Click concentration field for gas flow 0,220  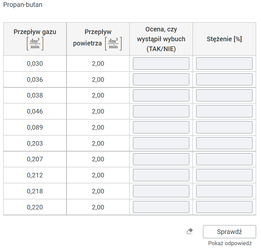coord(224,207)
